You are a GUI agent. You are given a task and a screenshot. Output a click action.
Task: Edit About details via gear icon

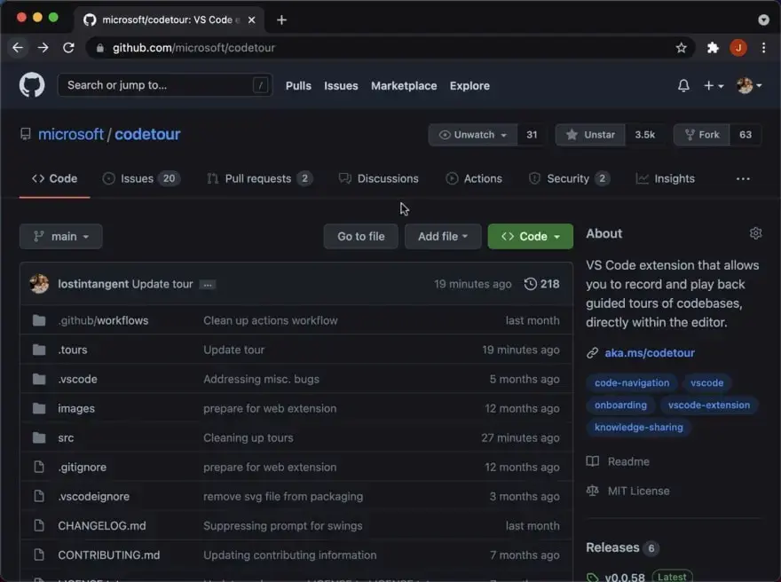click(755, 233)
